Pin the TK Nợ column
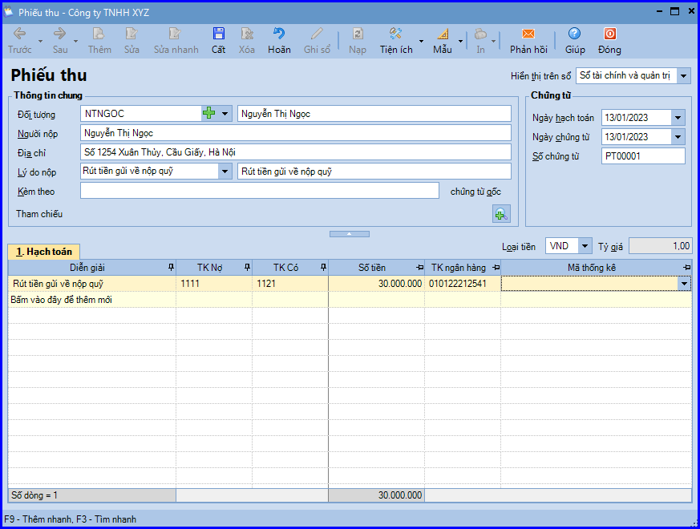 click(x=247, y=268)
